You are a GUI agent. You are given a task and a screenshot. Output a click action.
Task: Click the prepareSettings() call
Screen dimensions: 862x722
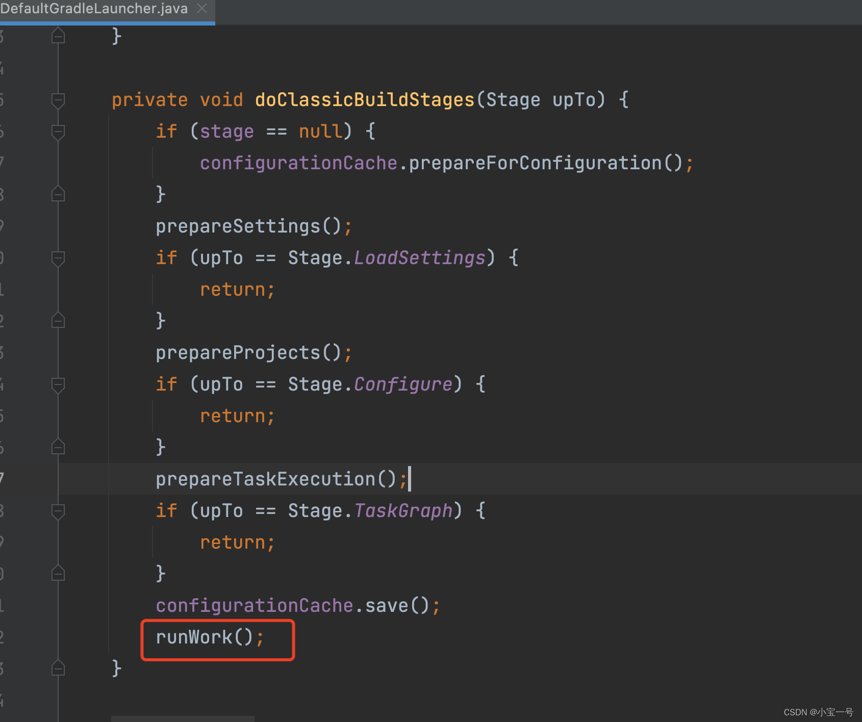248,226
